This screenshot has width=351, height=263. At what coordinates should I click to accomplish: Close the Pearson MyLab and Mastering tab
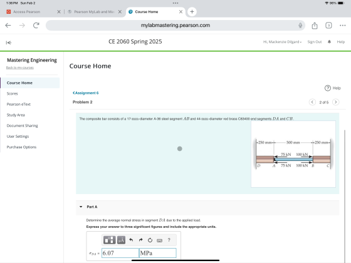[x=120, y=12]
